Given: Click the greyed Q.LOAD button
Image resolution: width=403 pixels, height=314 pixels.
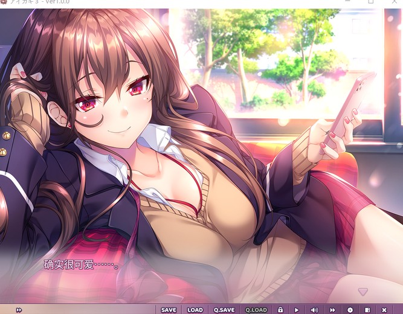Looking at the screenshot, I should tap(256, 310).
